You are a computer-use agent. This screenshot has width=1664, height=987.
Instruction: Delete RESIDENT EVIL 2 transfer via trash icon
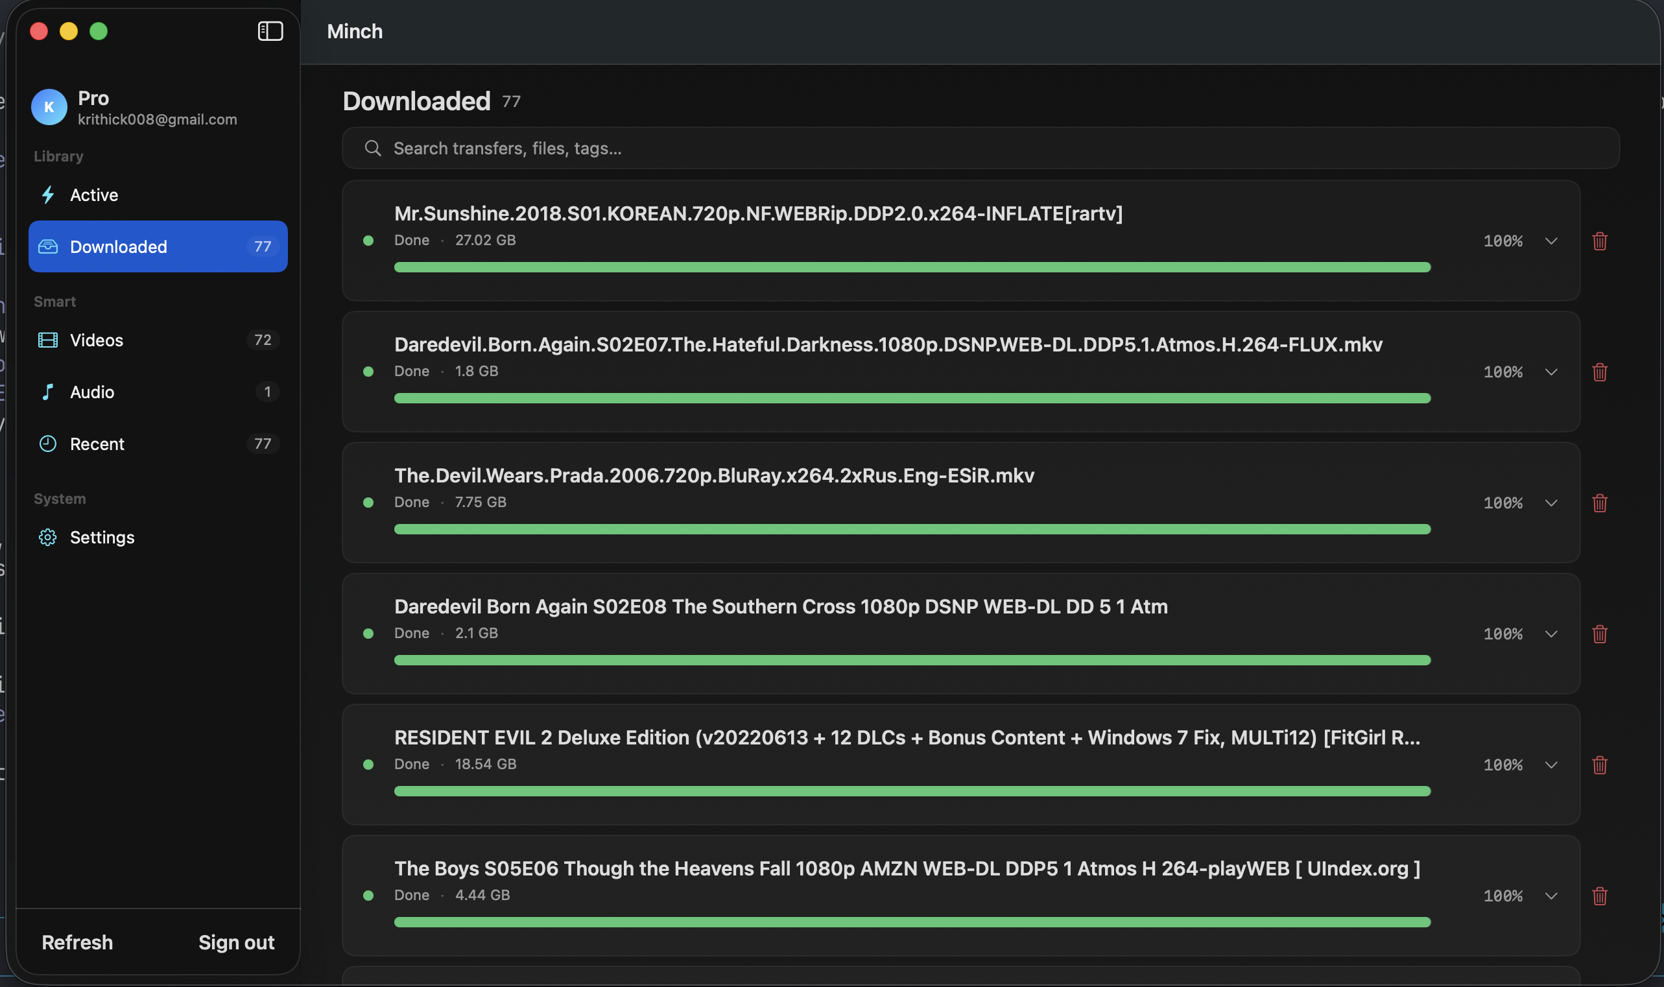[1600, 765]
